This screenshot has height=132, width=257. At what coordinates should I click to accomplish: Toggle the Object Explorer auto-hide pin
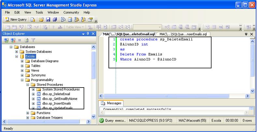pos(88,34)
